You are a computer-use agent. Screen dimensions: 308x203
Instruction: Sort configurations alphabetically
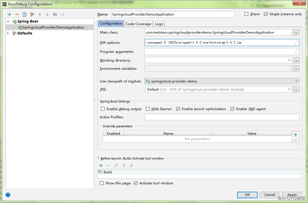point(62,14)
